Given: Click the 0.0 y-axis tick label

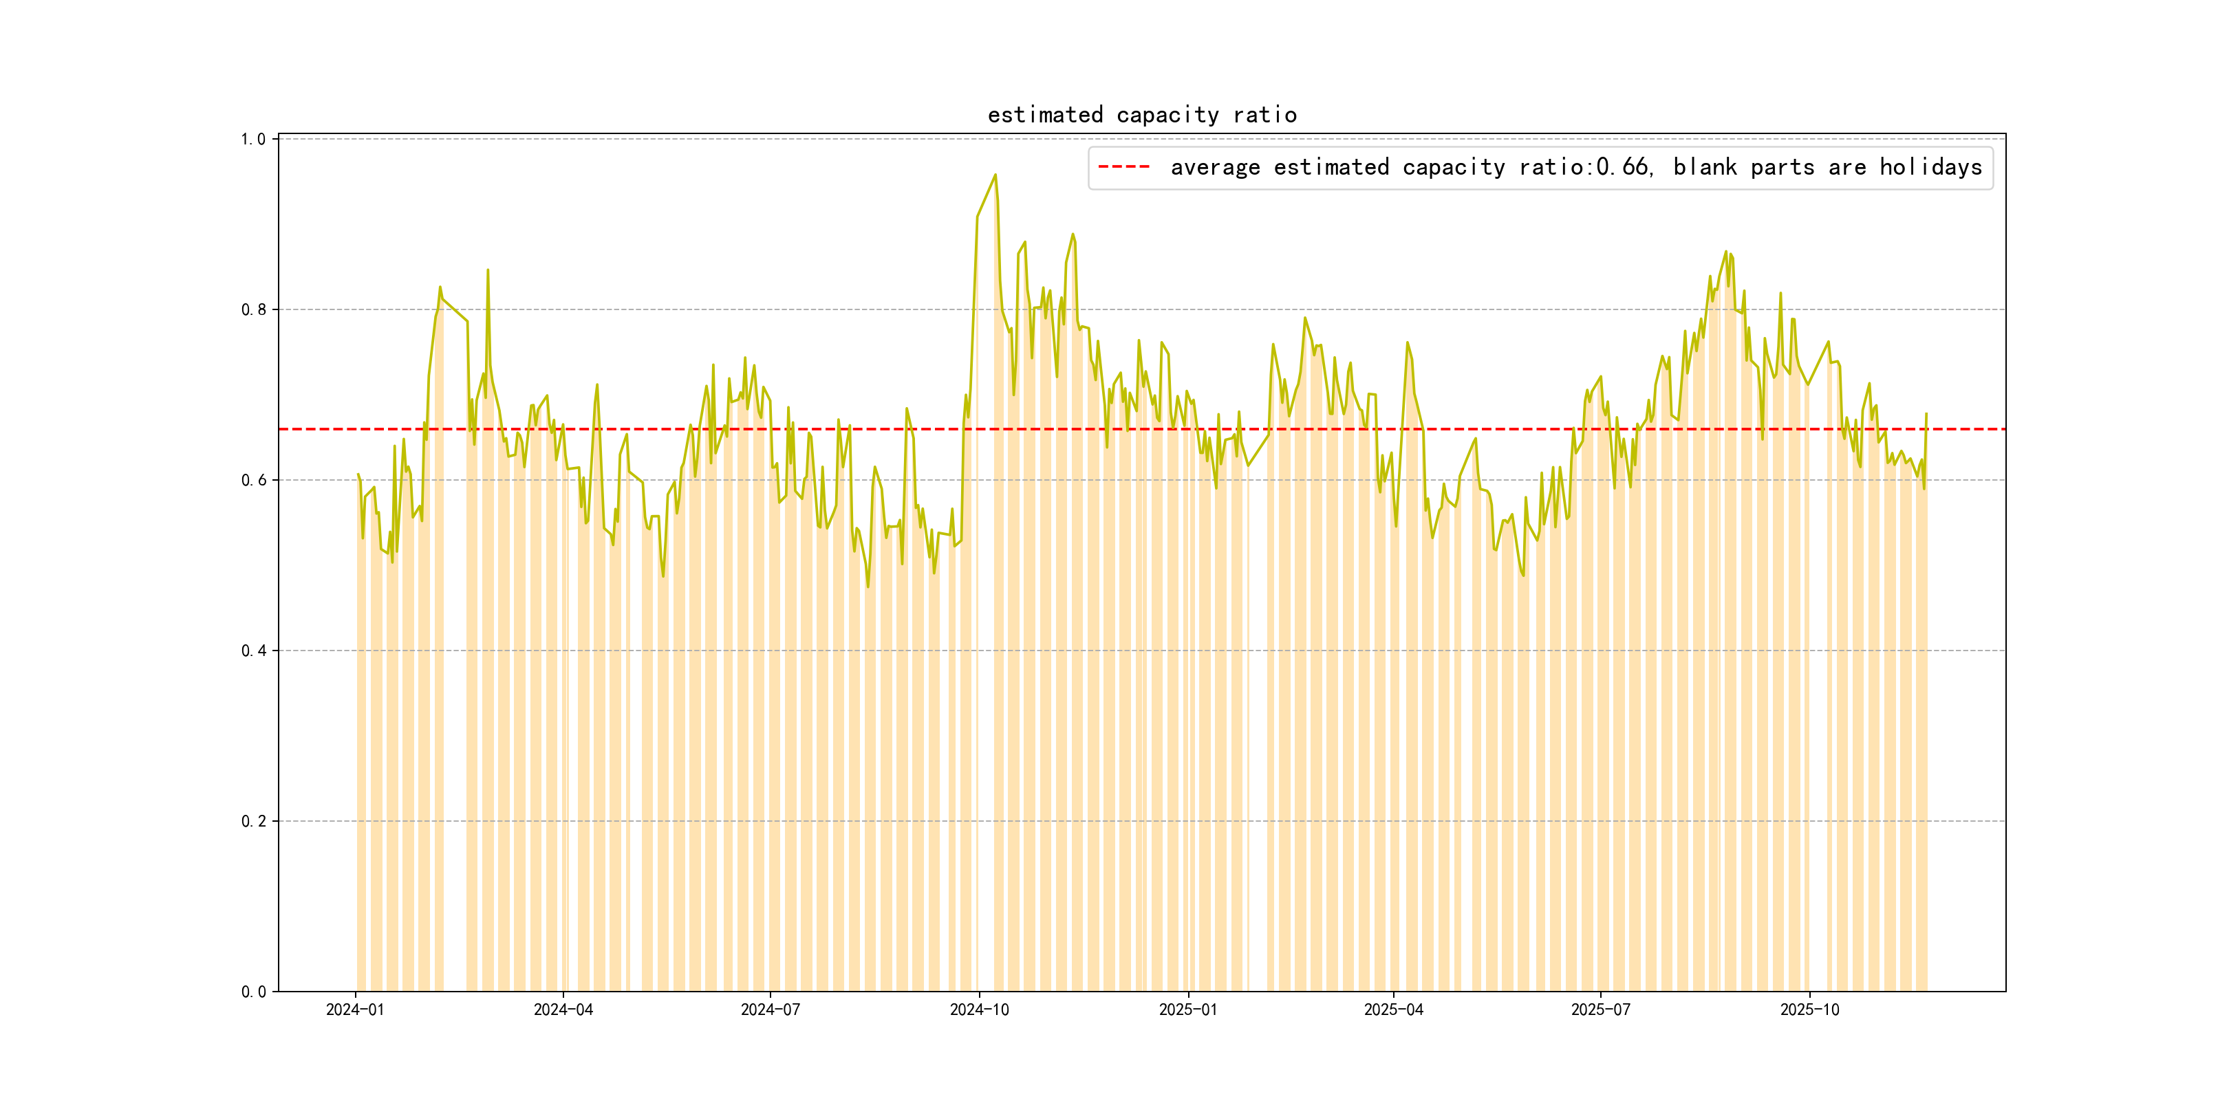Looking at the screenshot, I should point(252,991).
